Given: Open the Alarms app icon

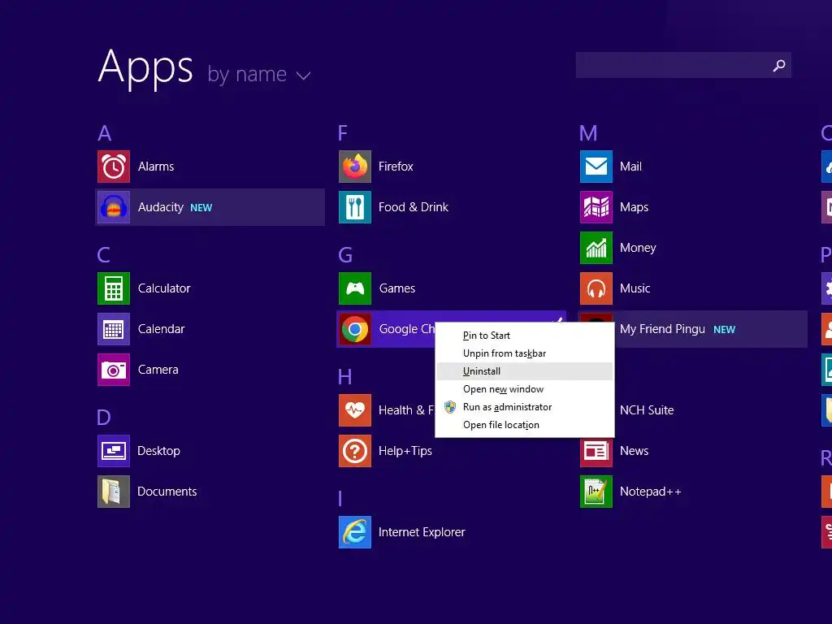Looking at the screenshot, I should click(x=114, y=167).
